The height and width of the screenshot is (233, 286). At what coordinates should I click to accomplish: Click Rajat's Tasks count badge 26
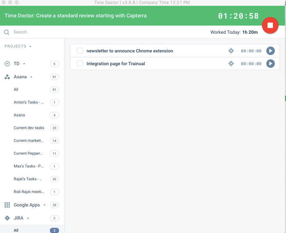pos(54,179)
